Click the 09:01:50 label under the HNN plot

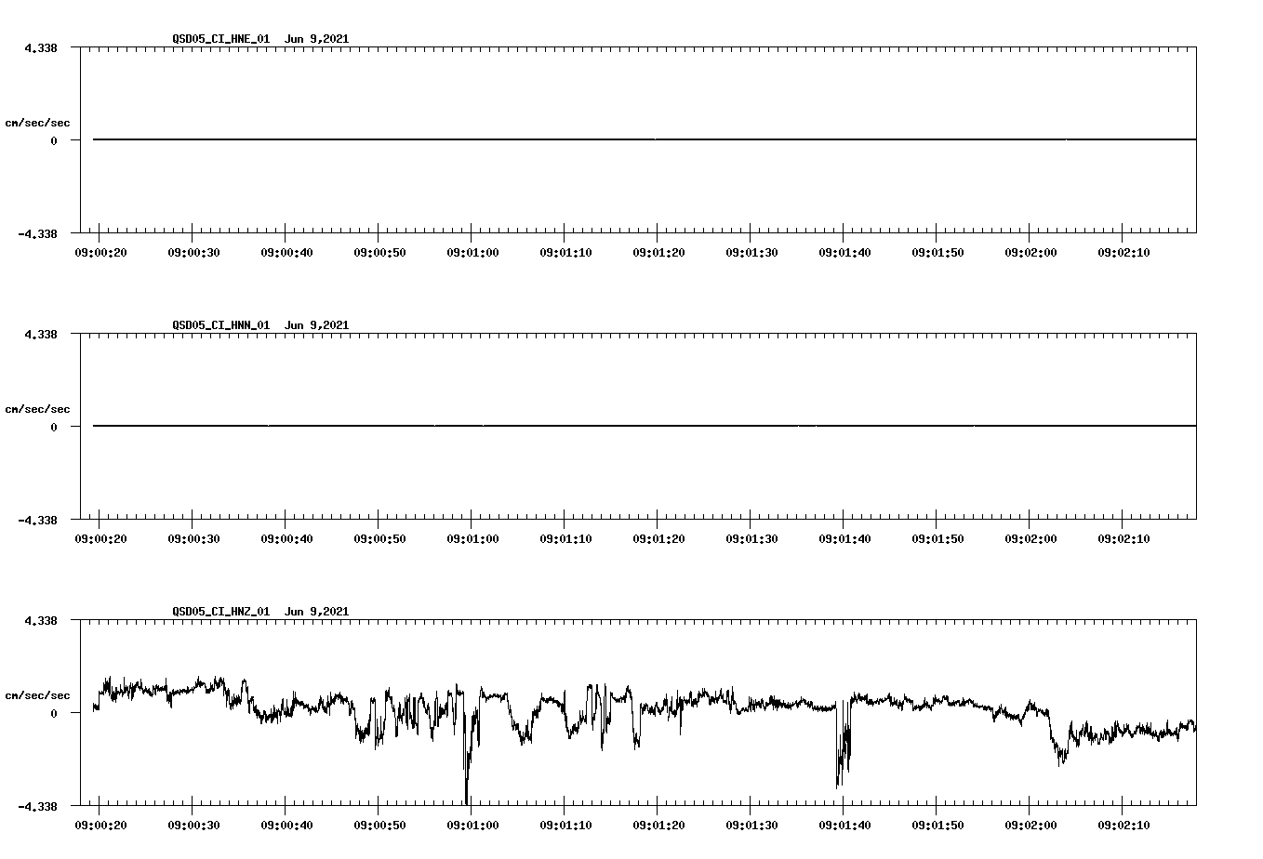tap(937, 539)
